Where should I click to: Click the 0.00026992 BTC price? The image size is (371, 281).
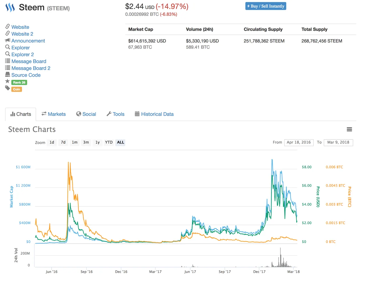click(142, 14)
